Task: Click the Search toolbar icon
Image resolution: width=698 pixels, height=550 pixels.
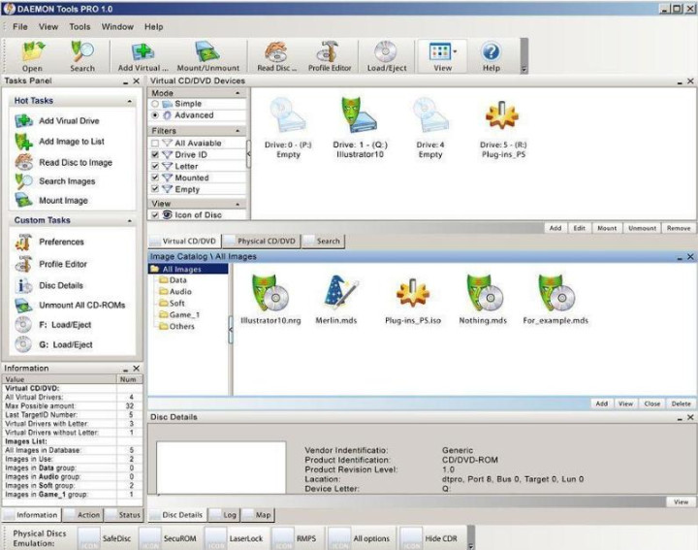Action: tap(82, 56)
